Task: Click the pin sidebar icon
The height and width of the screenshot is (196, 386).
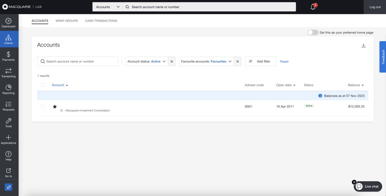Action: point(8,188)
